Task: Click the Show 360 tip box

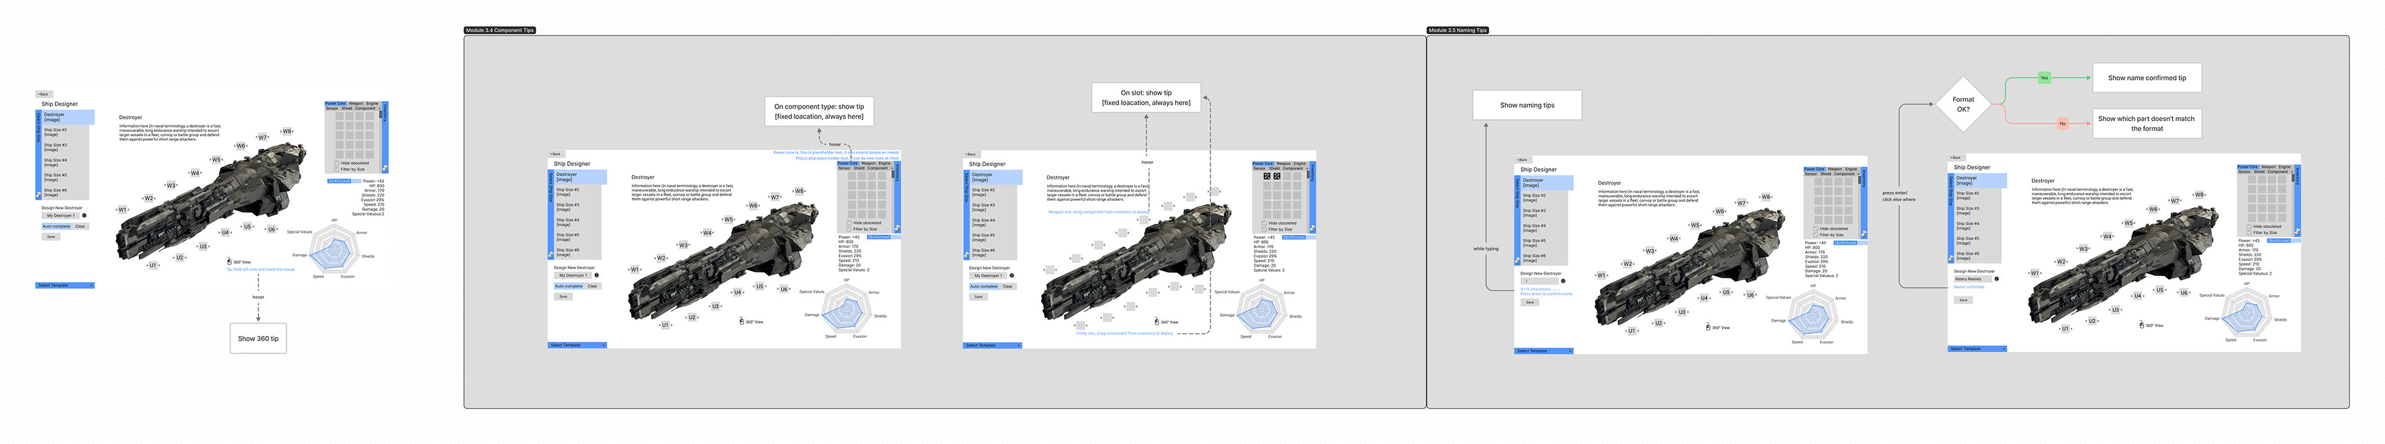Action: 258,339
